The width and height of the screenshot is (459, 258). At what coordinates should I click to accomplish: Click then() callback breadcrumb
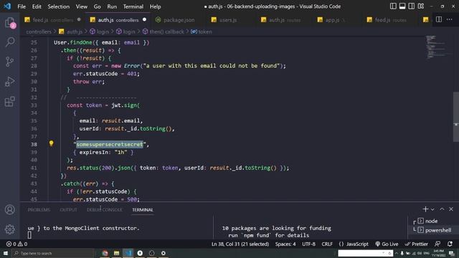[x=163, y=32]
